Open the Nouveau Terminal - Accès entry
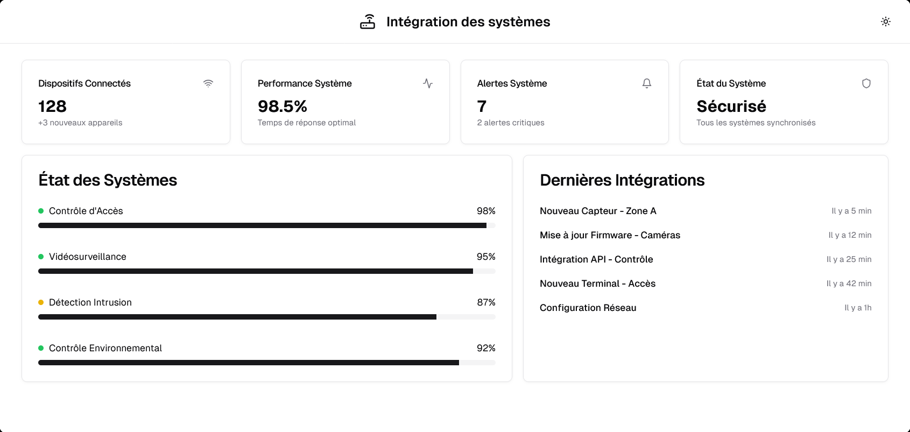The image size is (910, 432). (706, 284)
